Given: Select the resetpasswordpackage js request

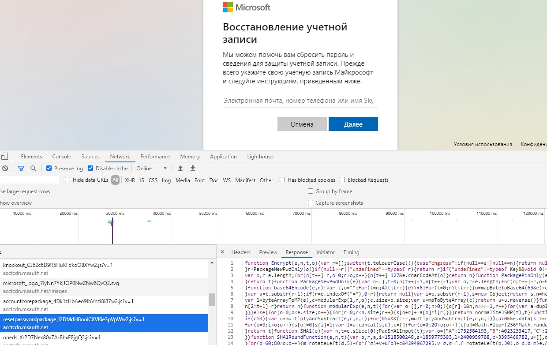Looking at the screenshot, I should 104,323.
